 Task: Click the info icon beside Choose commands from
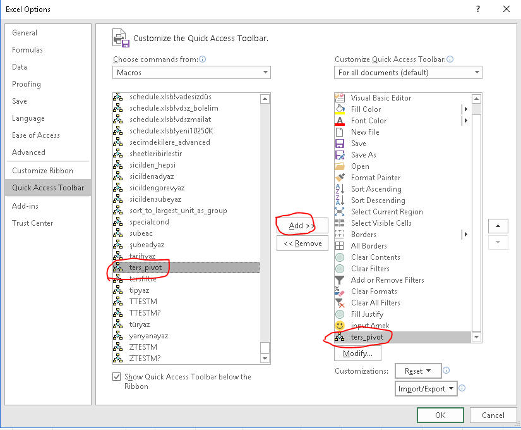202,59
